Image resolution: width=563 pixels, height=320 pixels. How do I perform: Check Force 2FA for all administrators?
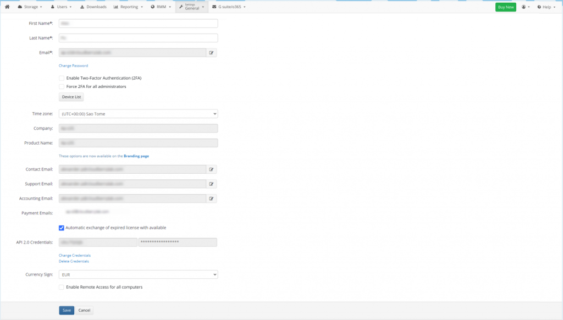coord(62,86)
